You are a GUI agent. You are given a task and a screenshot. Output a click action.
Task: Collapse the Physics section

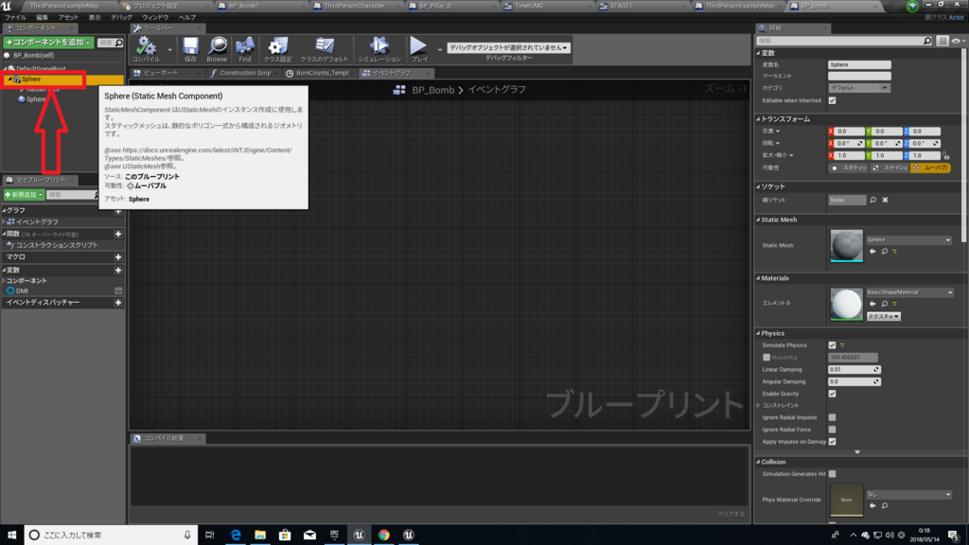[758, 333]
